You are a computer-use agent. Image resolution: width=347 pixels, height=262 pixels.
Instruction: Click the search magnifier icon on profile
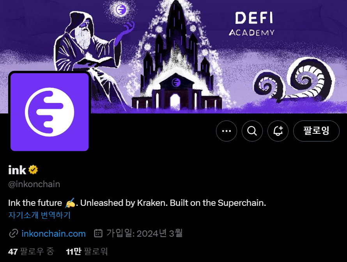tap(252, 131)
